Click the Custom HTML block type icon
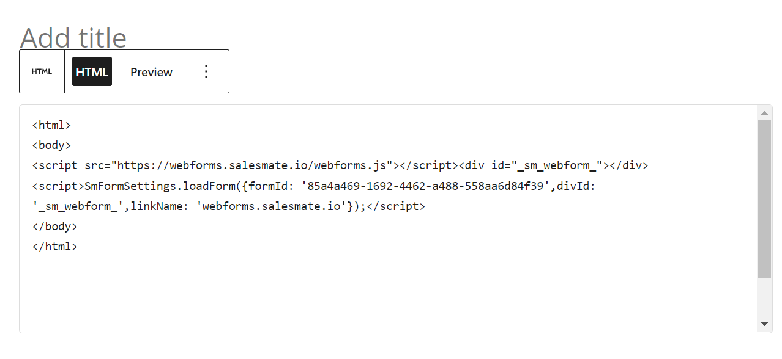The height and width of the screenshot is (359, 782). (42, 71)
